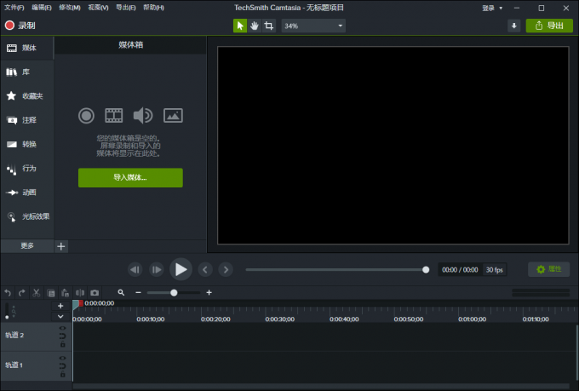
Task: Enable the Crop tool
Action: tap(269, 26)
